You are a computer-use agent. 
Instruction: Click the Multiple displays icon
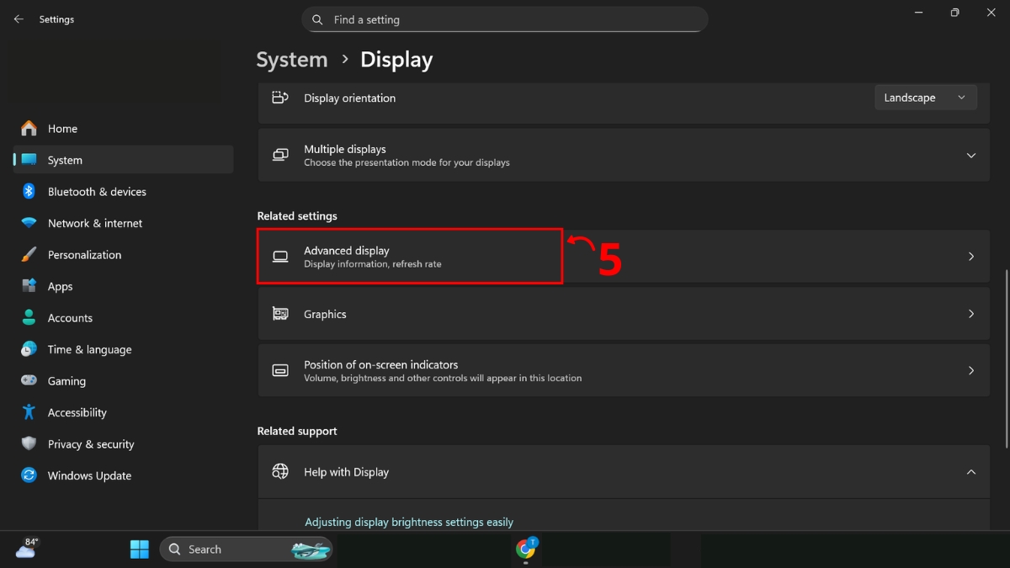click(x=280, y=155)
